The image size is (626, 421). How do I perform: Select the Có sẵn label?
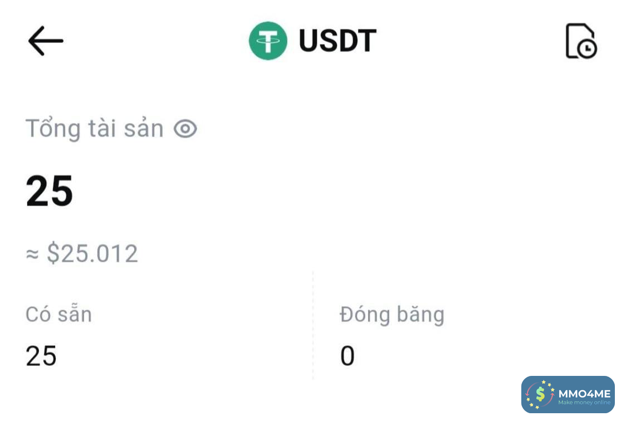coord(58,315)
